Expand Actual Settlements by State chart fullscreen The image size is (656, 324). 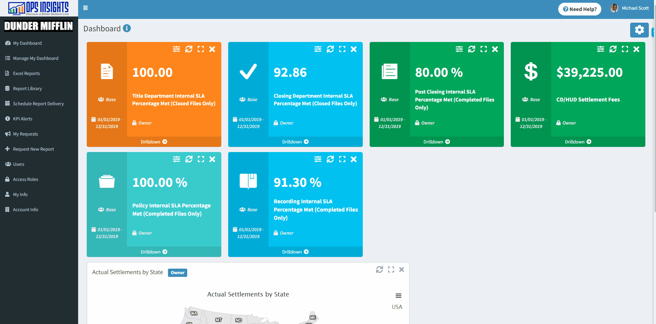tap(391, 270)
